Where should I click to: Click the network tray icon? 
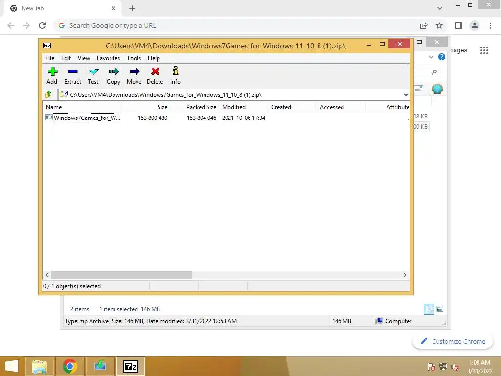point(443,366)
